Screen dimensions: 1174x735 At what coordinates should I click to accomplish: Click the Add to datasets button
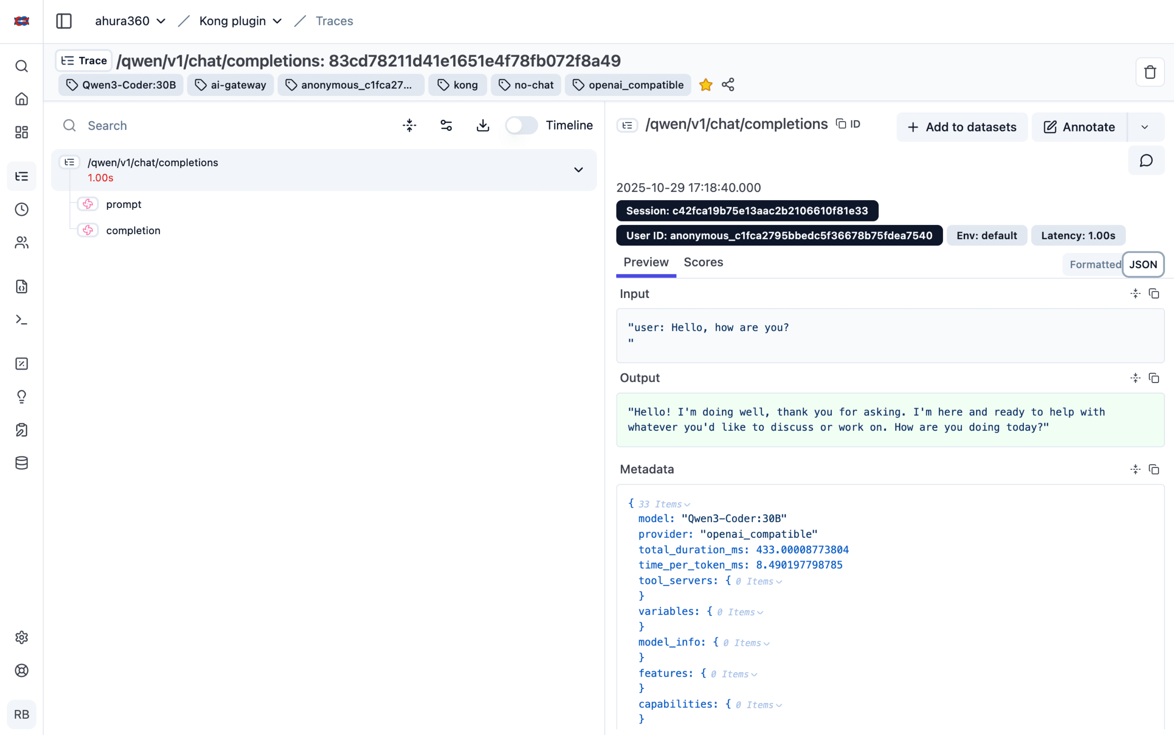pyautogui.click(x=961, y=127)
